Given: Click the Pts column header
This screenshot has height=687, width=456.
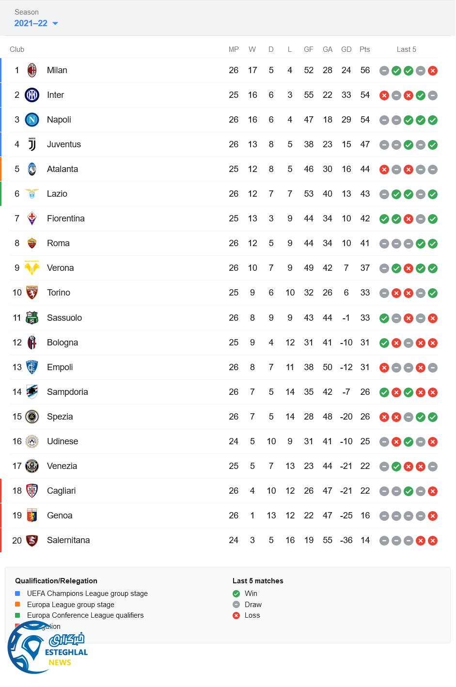Looking at the screenshot, I should [365, 49].
